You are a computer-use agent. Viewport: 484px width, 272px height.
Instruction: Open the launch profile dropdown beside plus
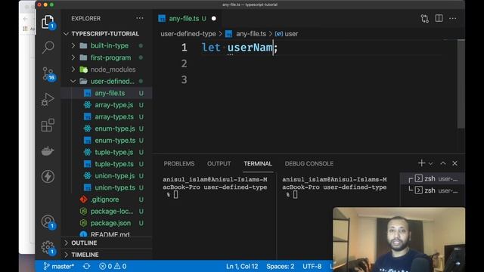(430, 163)
